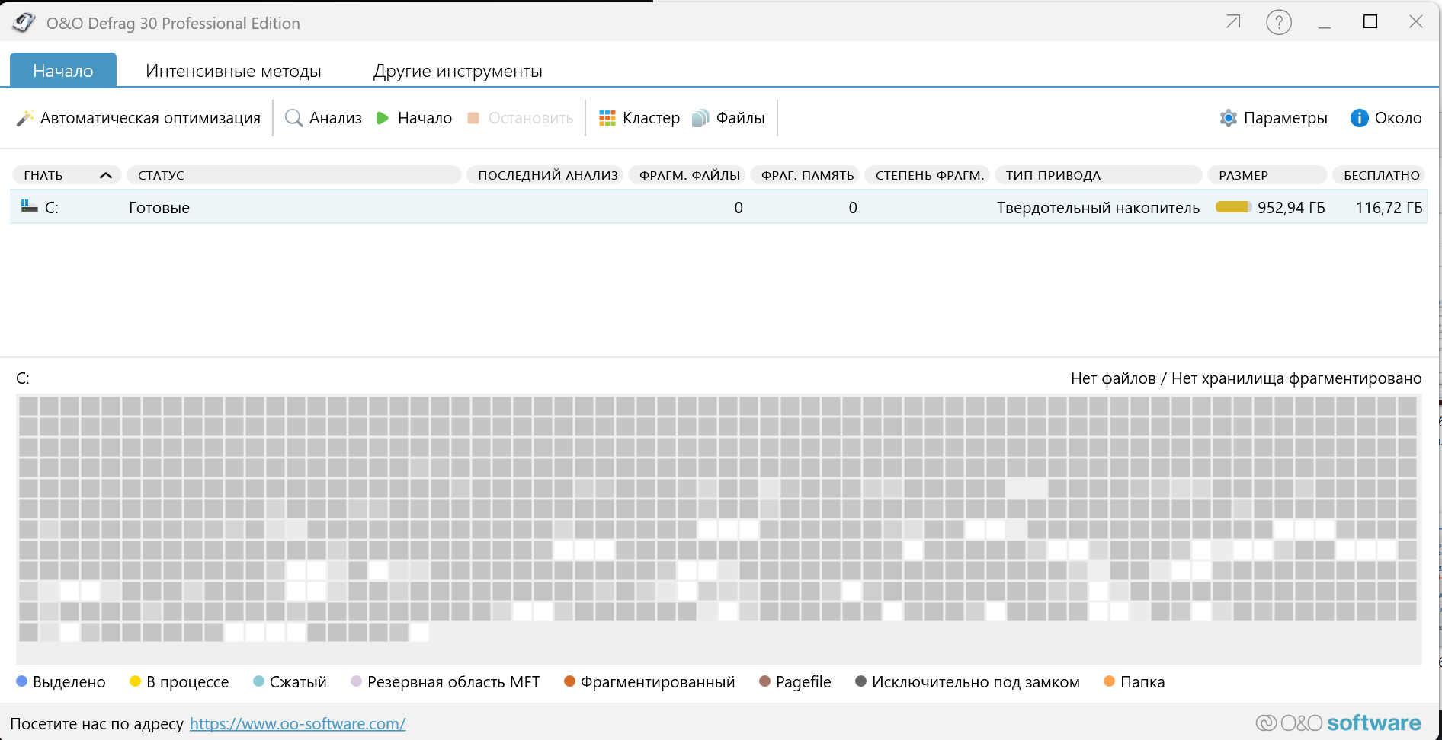Visit the oo-software.com link
The height and width of the screenshot is (740, 1442).
(297, 723)
